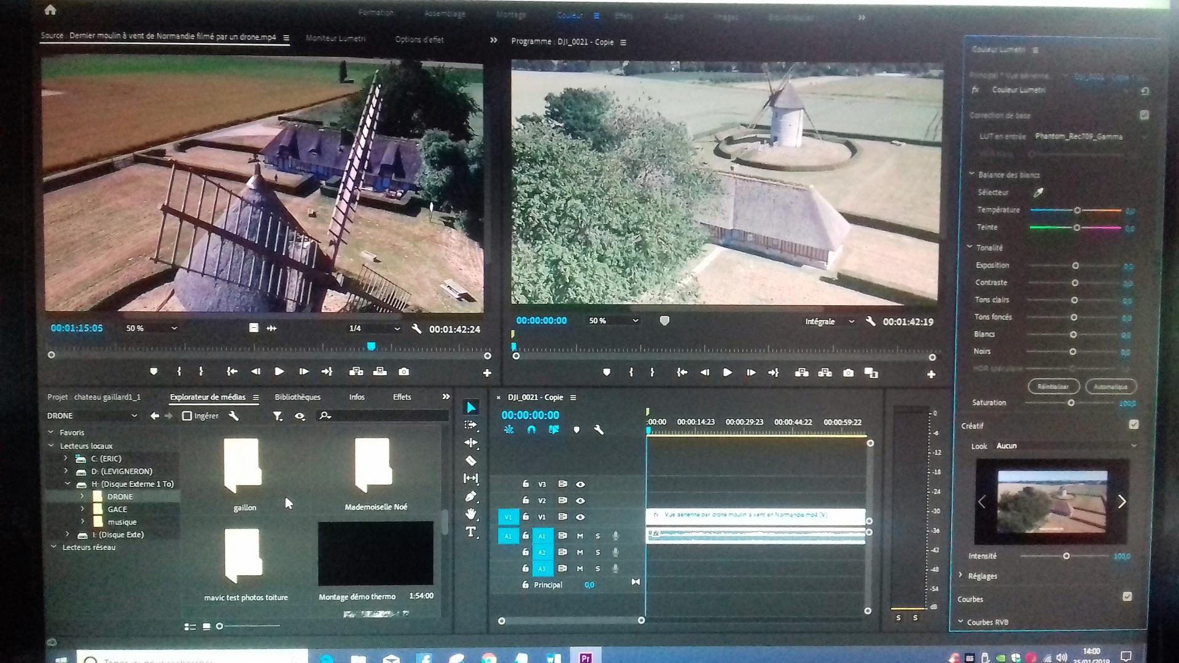Toggle V2 track eye visibility

[580, 501]
